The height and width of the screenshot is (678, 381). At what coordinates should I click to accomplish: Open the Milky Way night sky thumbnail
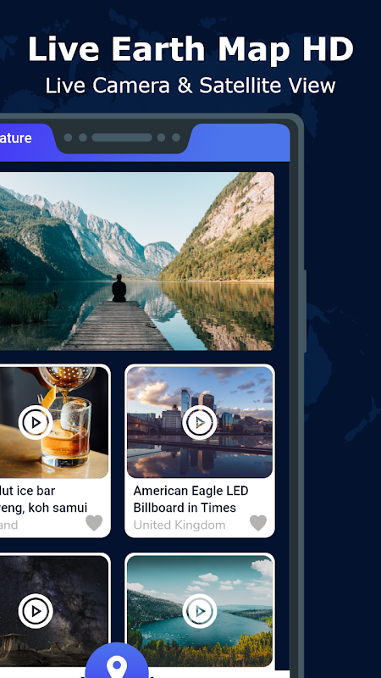point(54,611)
